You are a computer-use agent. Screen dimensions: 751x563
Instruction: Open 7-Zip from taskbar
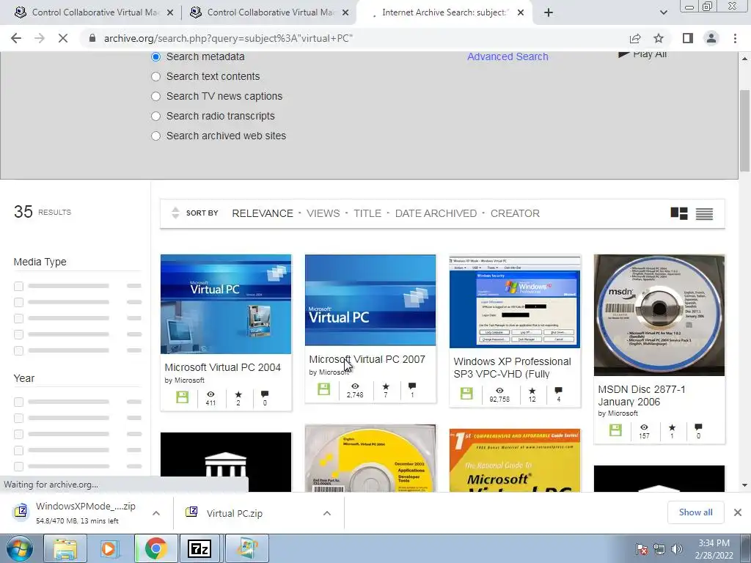click(199, 548)
